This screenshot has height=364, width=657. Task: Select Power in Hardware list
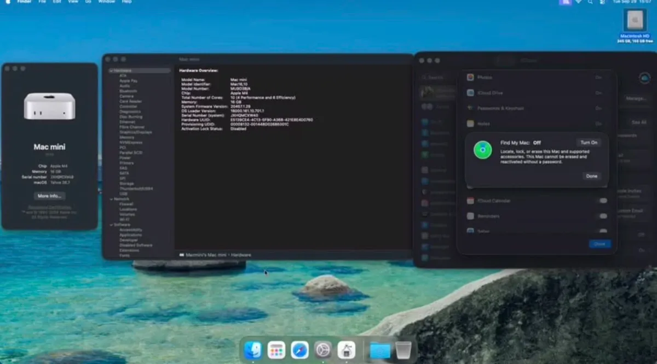point(125,158)
